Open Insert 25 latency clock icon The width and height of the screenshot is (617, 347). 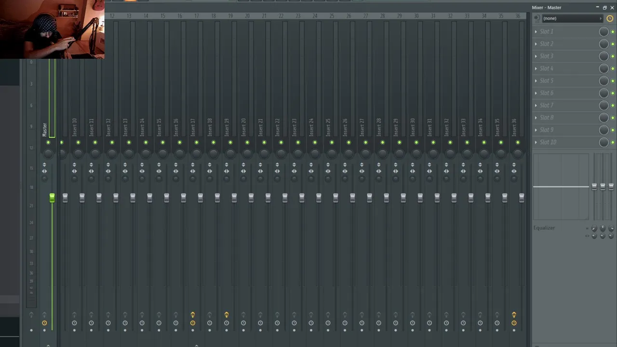coord(328,323)
